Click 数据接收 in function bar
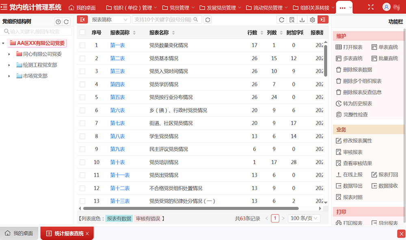 384,186
